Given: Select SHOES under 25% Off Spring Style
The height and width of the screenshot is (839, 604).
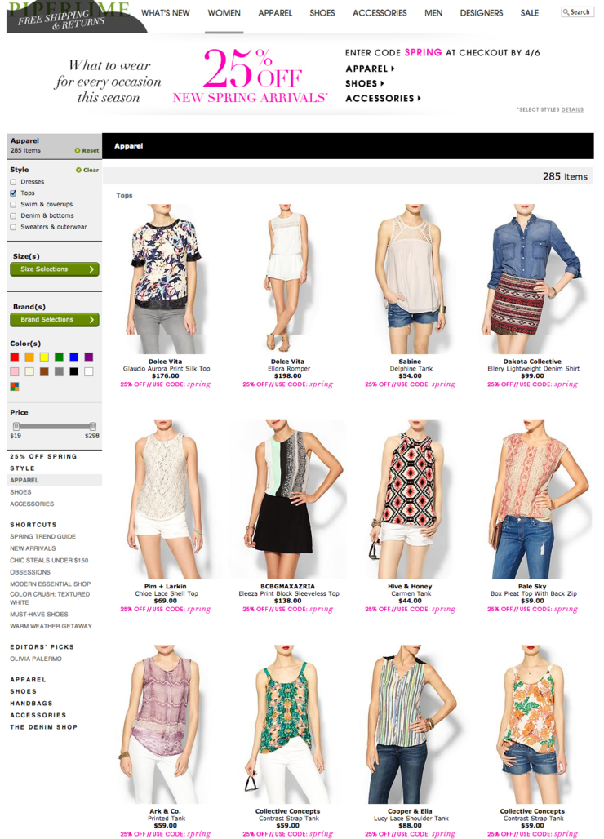Looking at the screenshot, I should [x=21, y=492].
